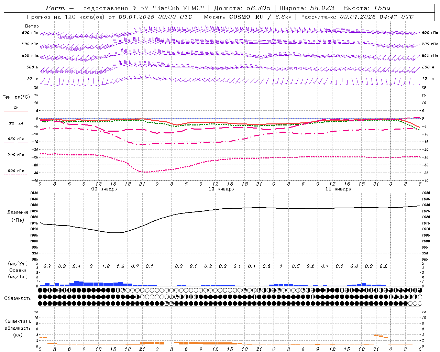Click the 700 гПа temperature legend entry
This screenshot has height=352, width=440.
[16, 155]
